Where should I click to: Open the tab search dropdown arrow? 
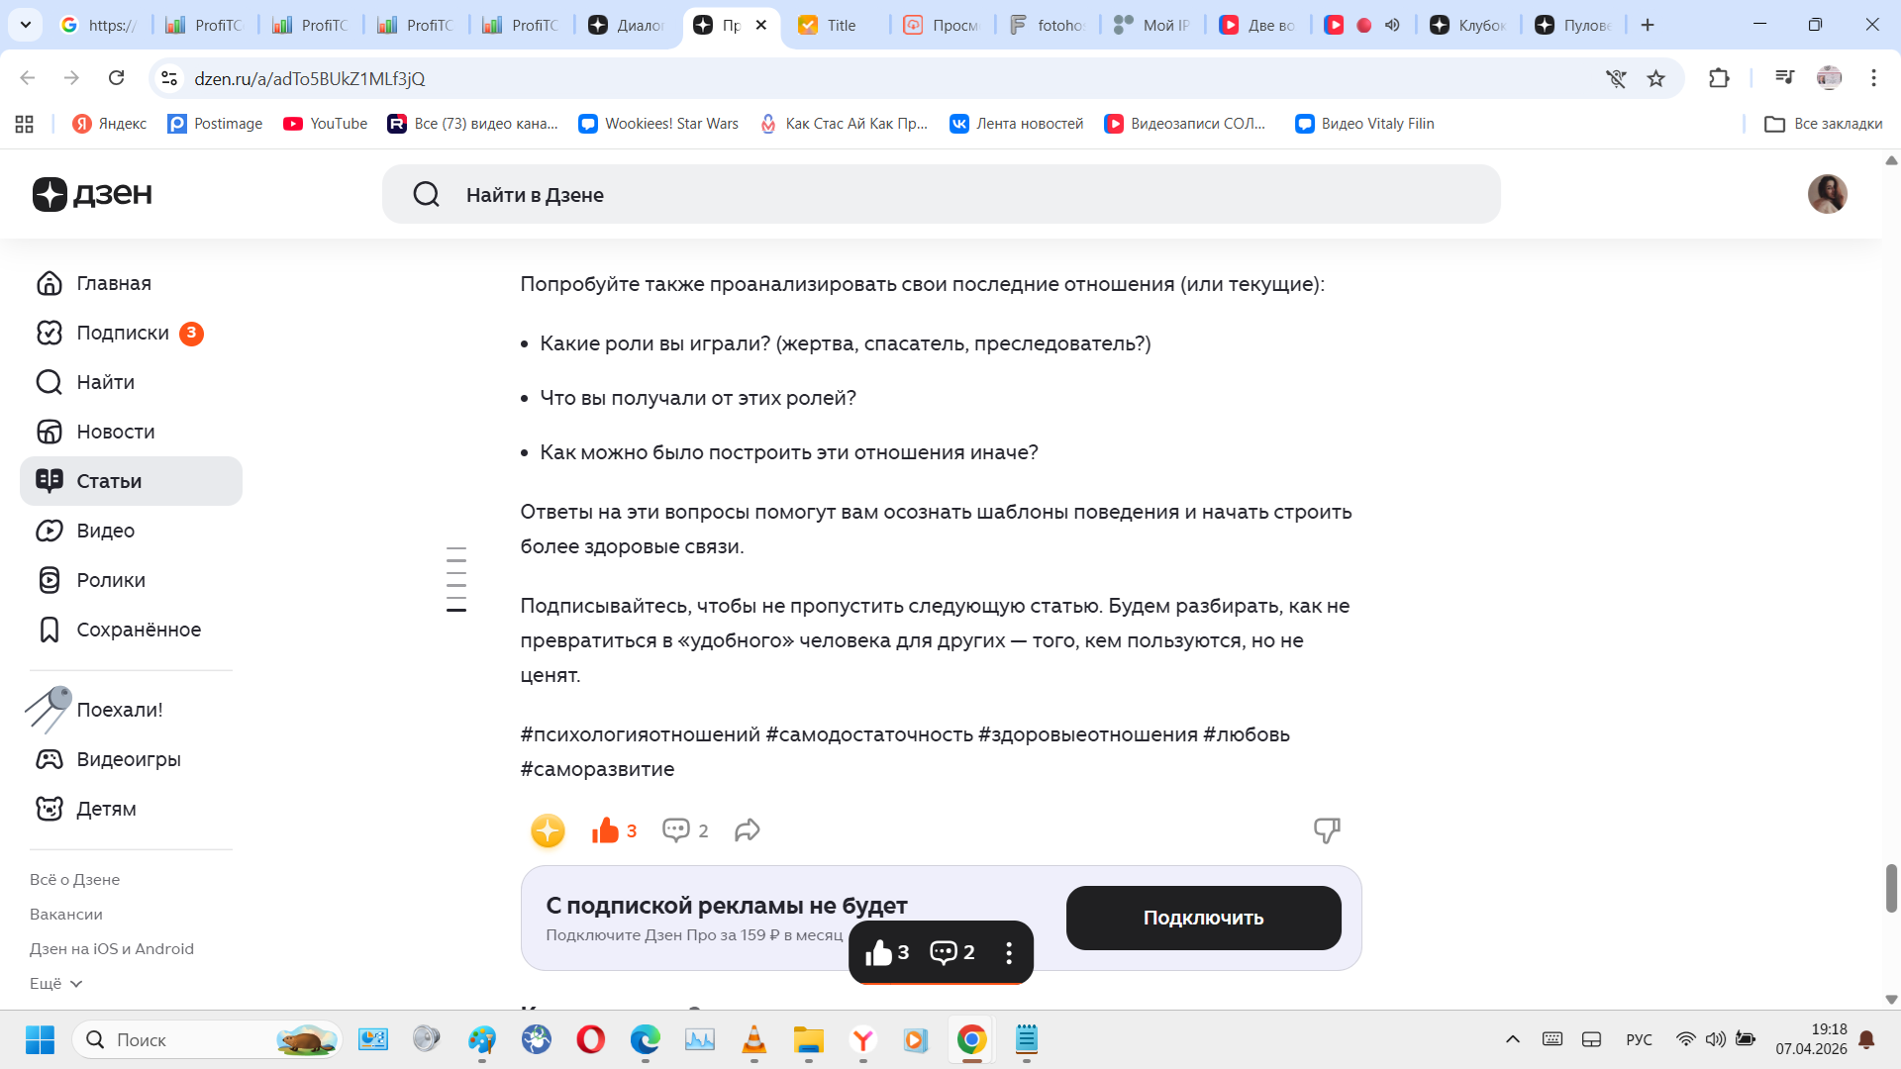[26, 25]
